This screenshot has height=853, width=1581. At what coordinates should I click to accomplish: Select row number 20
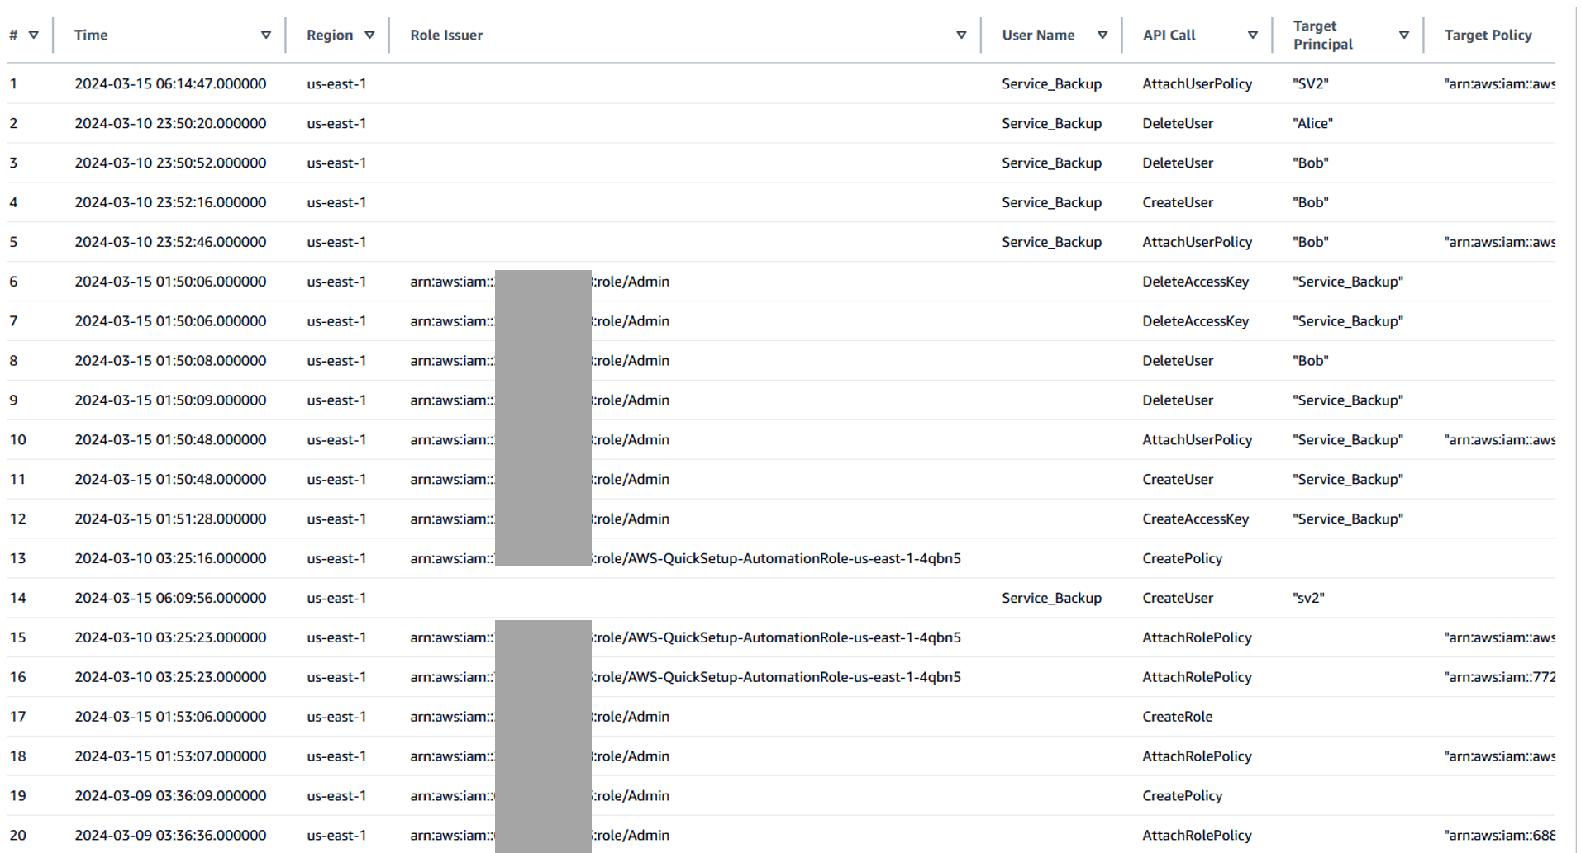18,836
